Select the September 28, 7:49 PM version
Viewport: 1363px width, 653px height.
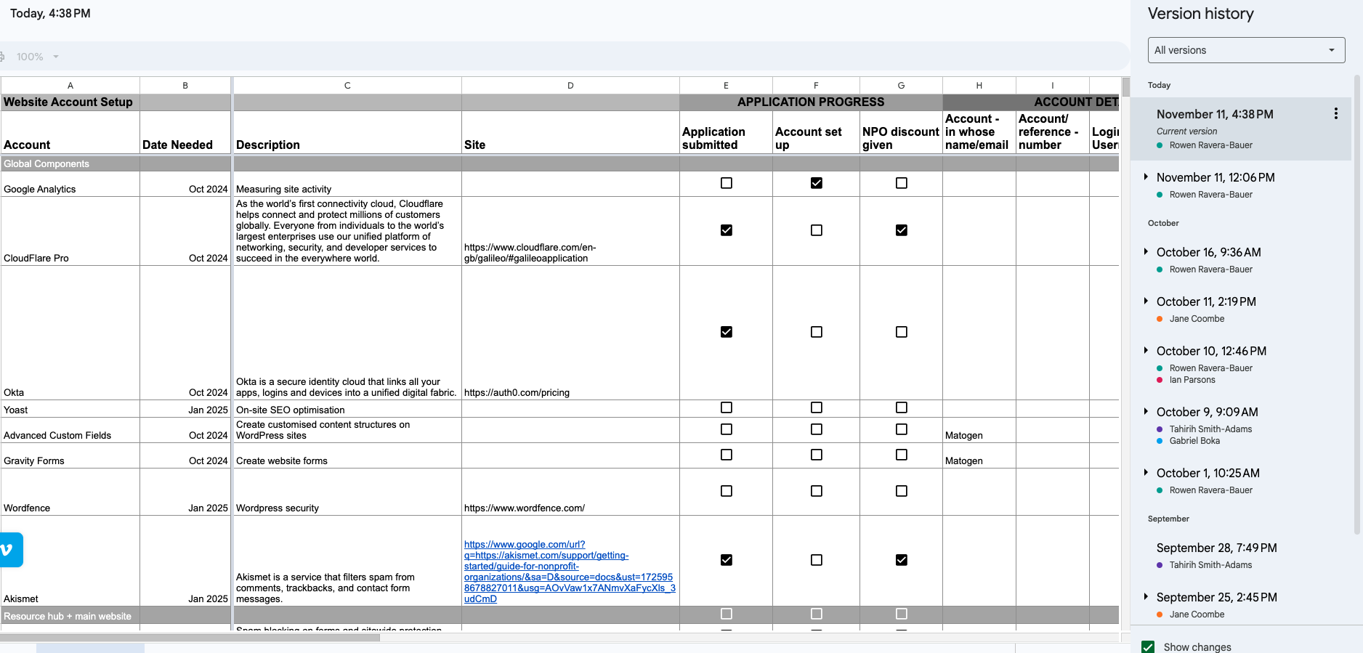pyautogui.click(x=1216, y=548)
